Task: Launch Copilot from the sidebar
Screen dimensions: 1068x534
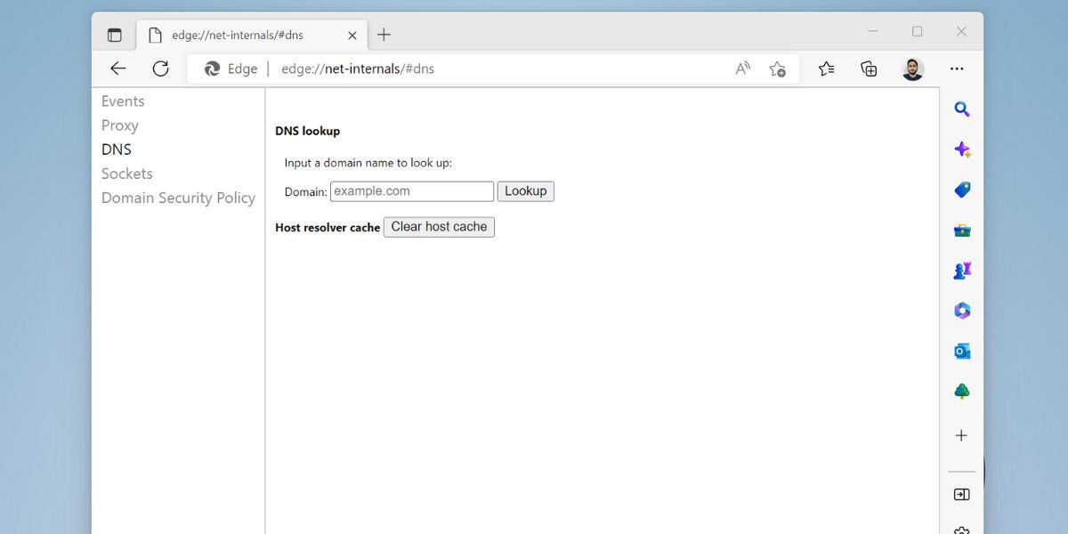Action: coord(961,149)
